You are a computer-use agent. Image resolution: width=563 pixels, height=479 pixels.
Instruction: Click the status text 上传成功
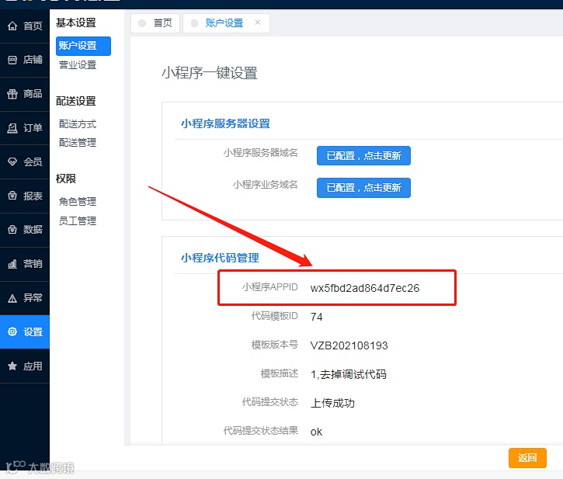332,403
